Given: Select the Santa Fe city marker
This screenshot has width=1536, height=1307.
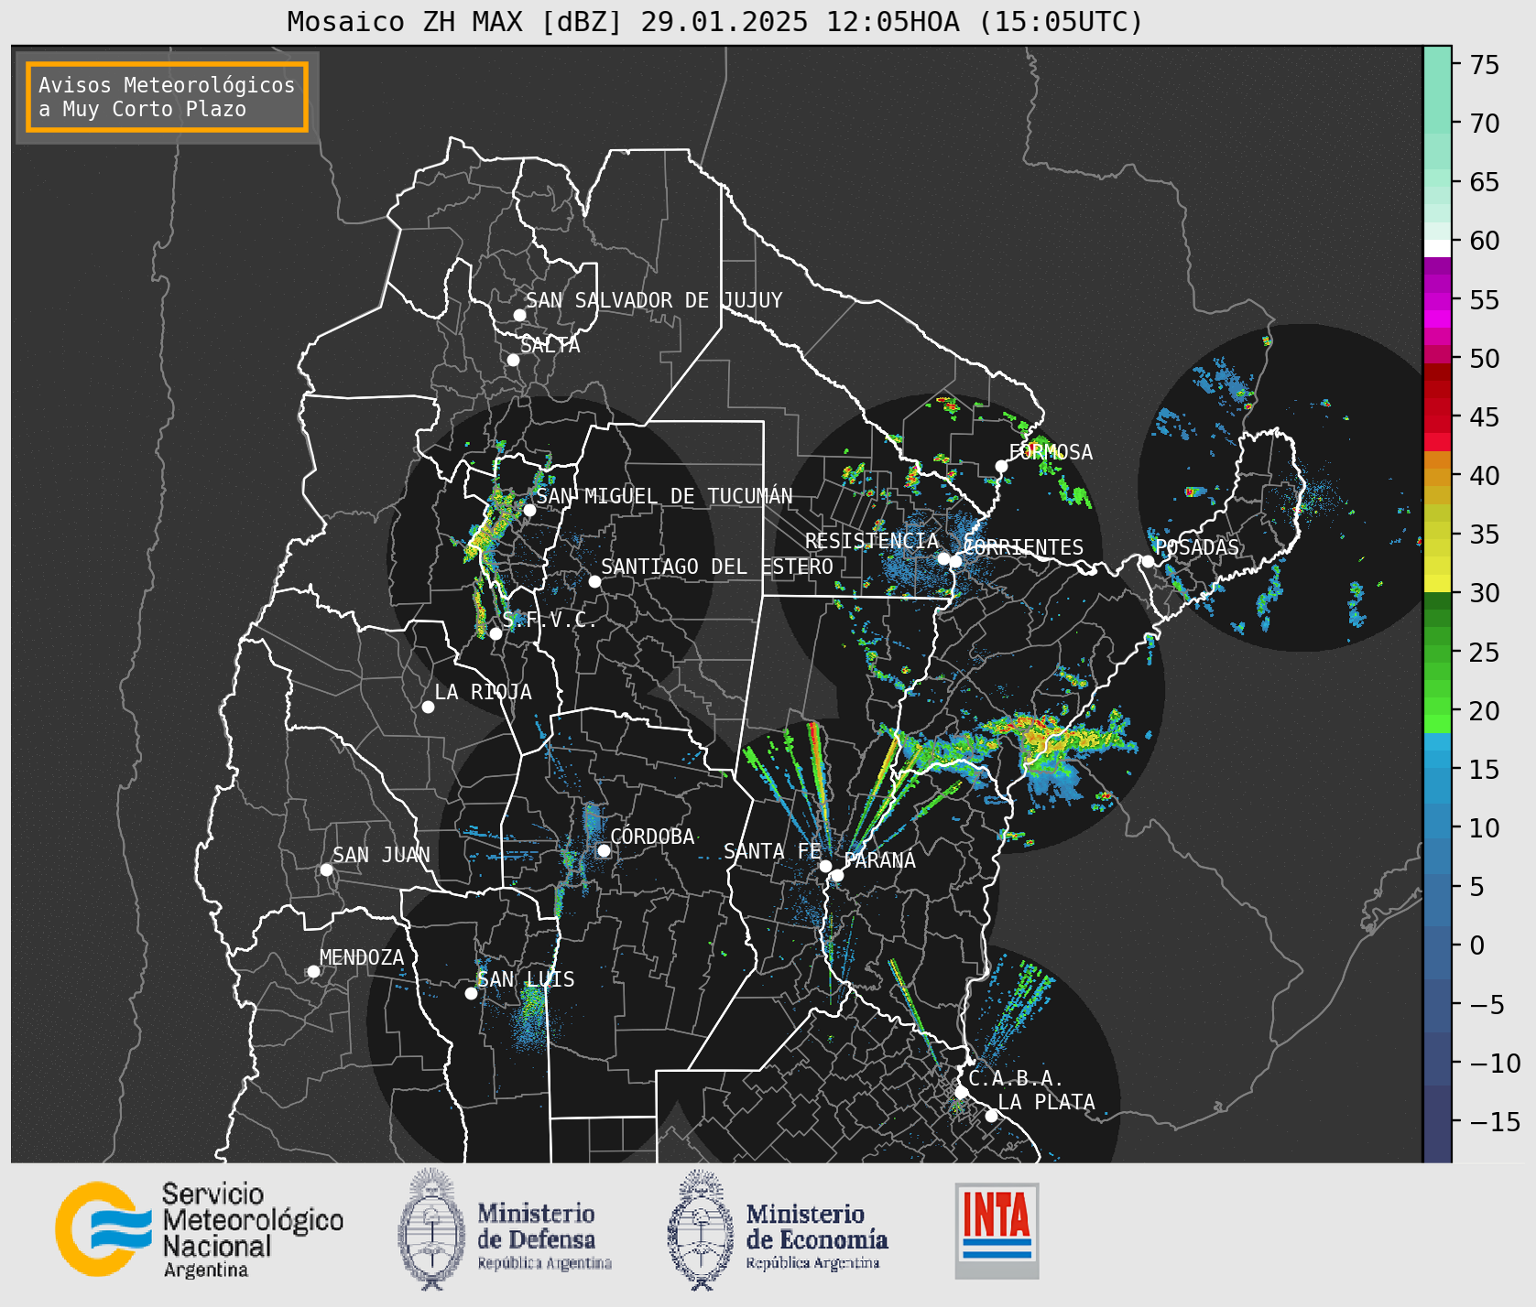Looking at the screenshot, I should coord(825,866).
